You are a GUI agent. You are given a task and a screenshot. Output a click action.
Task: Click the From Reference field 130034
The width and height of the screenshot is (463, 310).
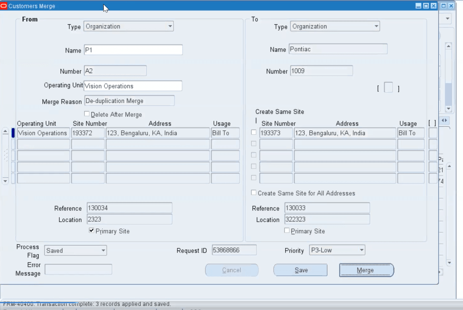tap(129, 208)
